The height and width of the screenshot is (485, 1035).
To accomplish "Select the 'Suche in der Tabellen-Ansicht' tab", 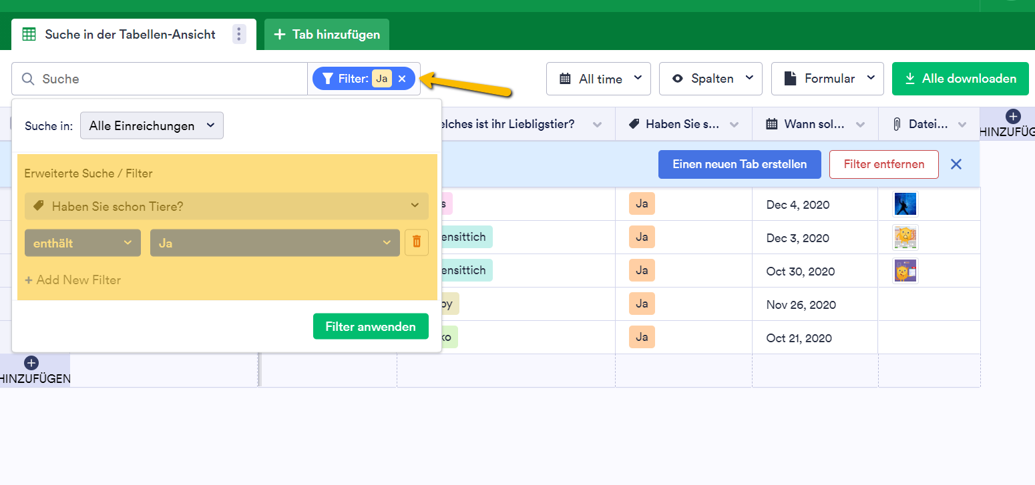I will point(130,34).
